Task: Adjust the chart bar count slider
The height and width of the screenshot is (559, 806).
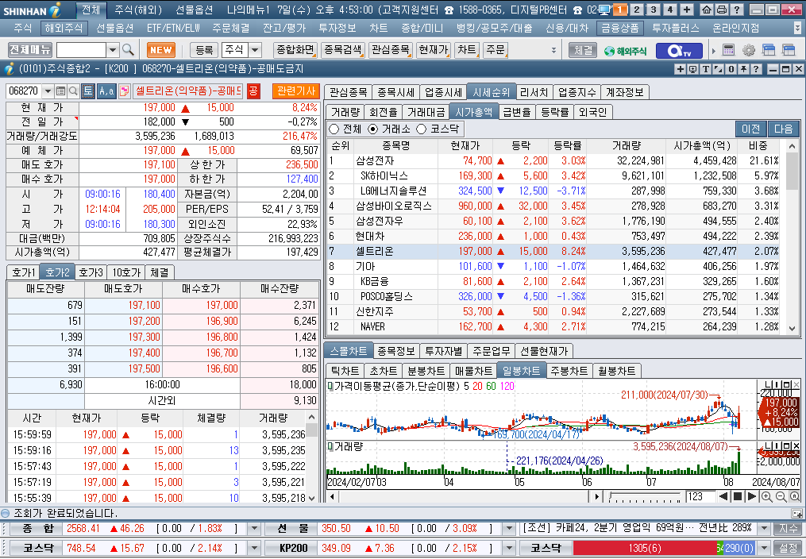Action: [x=645, y=496]
